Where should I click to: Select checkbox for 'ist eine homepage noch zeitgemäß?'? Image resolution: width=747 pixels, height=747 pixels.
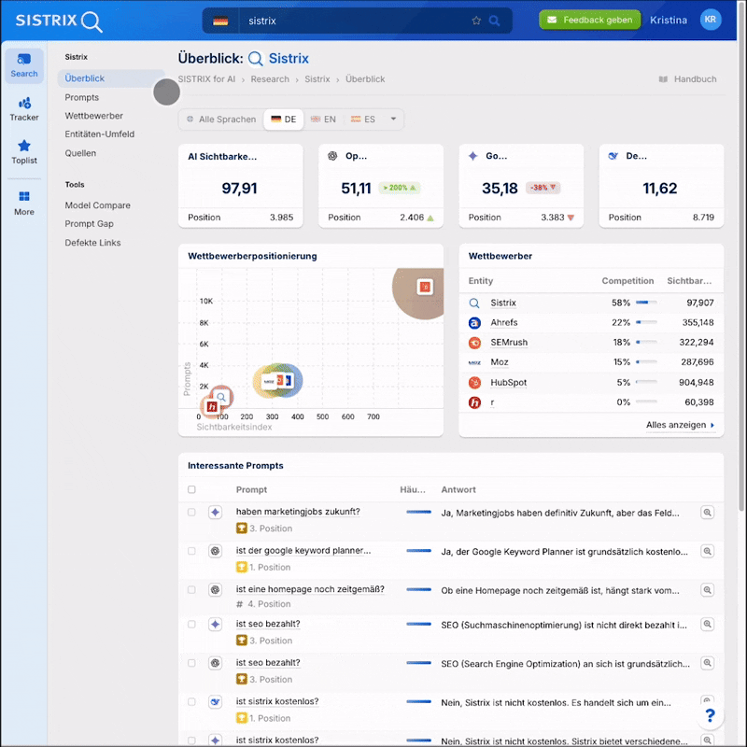click(191, 590)
